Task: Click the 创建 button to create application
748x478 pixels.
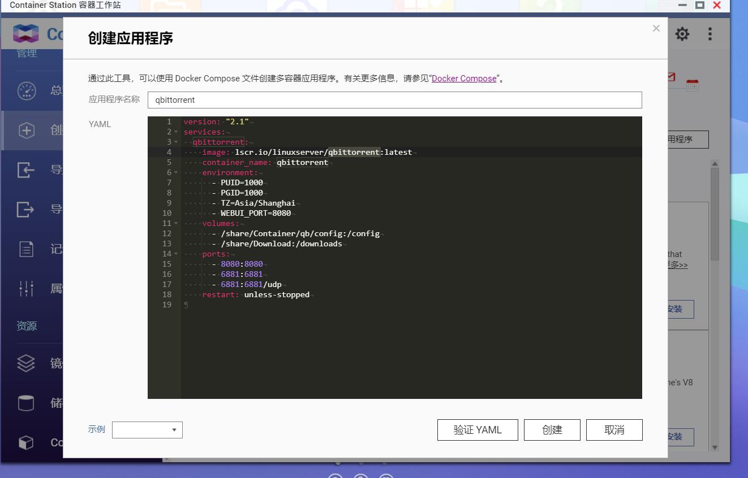Action: [x=552, y=429]
